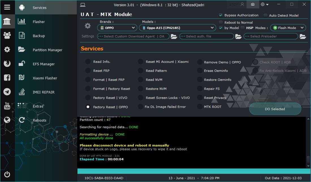This screenshot has width=311, height=182.
Task: Click the Facebook icon in left sidebar
Action: coord(7,78)
